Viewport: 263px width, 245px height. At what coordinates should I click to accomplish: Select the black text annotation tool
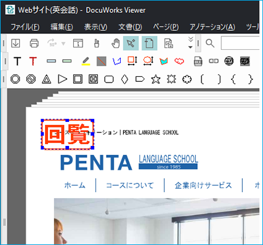coord(17,61)
